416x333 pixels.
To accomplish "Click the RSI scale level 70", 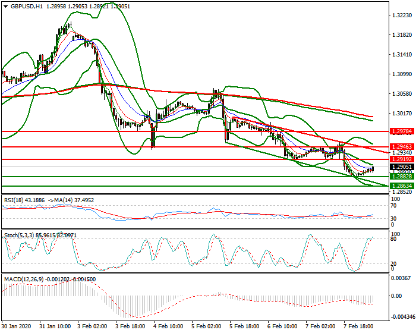I will click(x=393, y=205).
